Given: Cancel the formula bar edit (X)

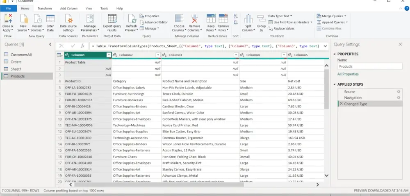Looking at the screenshot, I should [x=61, y=46].
